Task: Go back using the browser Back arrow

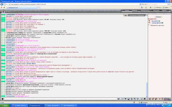Action: point(2,4)
